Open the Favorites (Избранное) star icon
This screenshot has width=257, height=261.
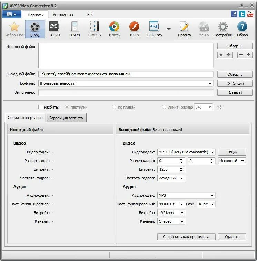(x=14, y=29)
